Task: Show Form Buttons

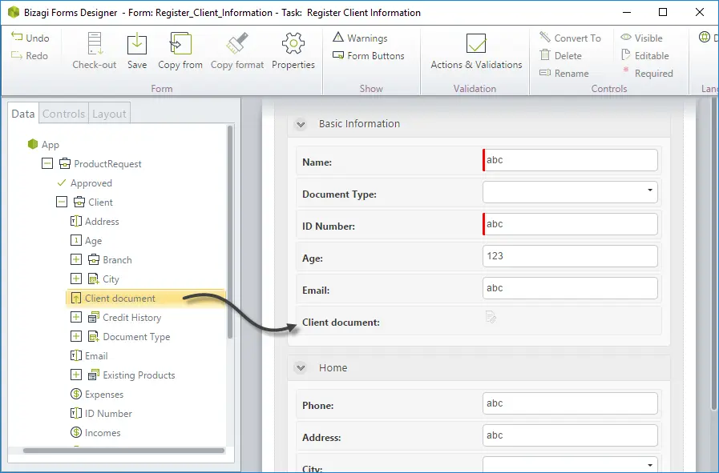Action: (x=369, y=56)
